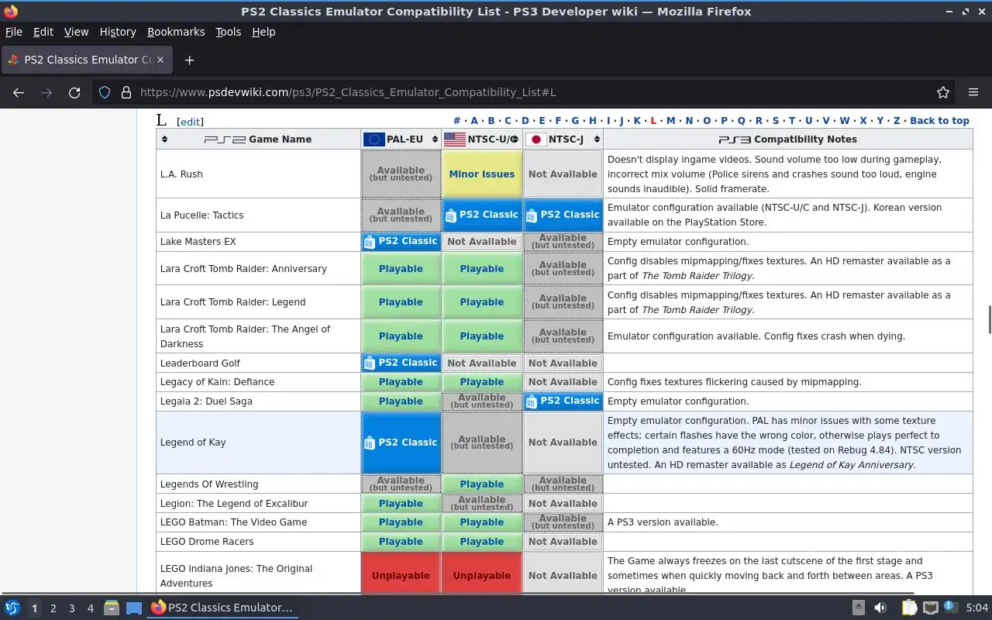
Task: Click the PS2 Classic icon for Lake Masters EX
Action: pos(370,241)
